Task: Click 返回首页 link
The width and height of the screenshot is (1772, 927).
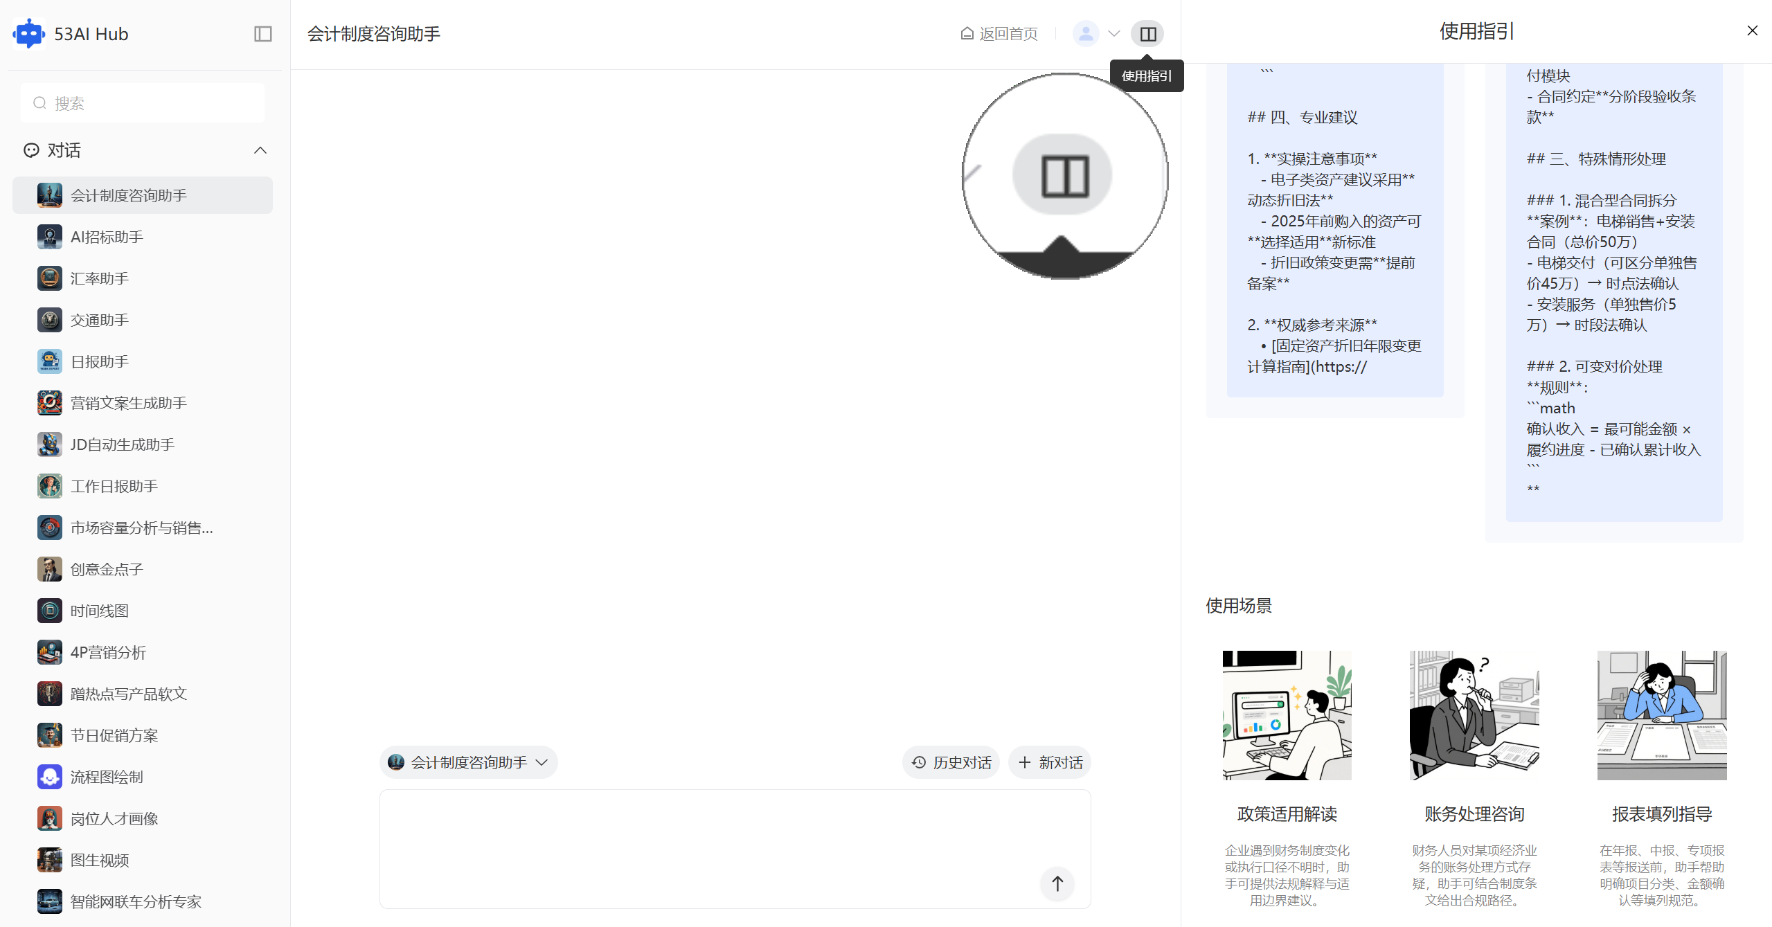Action: click(x=999, y=34)
